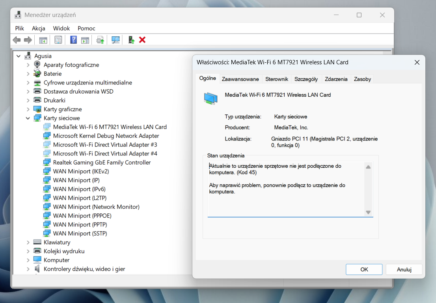Toggle the action pane toolbar icon
The width and height of the screenshot is (436, 303).
coord(85,40)
